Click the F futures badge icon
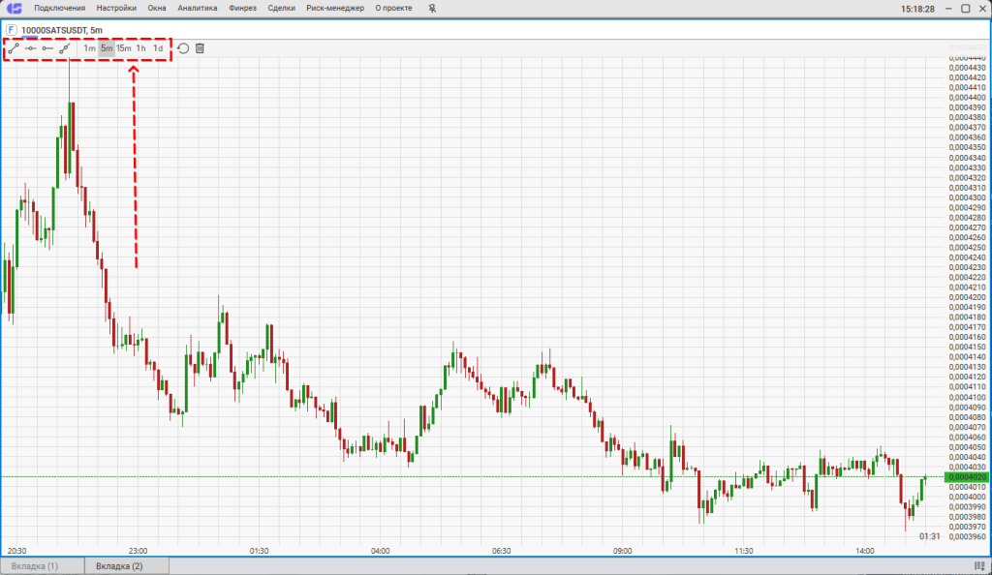Viewport: 992px width, 575px height. coord(12,30)
